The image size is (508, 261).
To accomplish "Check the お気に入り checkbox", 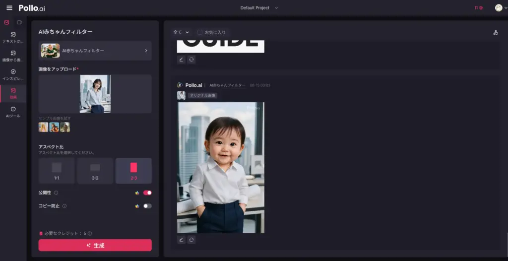I will (x=200, y=32).
